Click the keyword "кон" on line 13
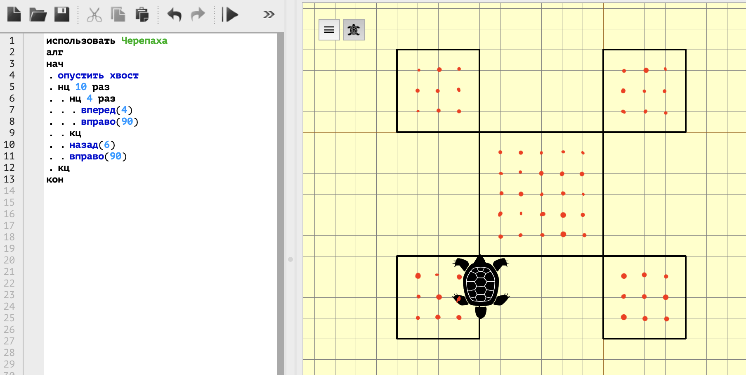This screenshot has height=375, width=746. click(x=55, y=180)
